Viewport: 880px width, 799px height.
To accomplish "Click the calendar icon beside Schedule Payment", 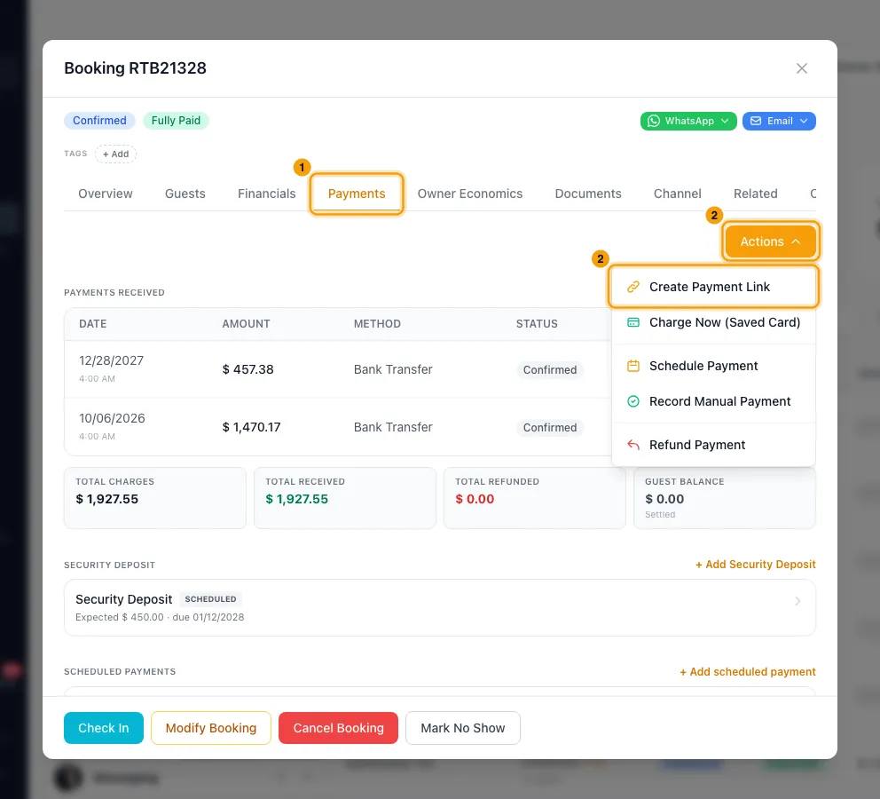I will (x=633, y=366).
